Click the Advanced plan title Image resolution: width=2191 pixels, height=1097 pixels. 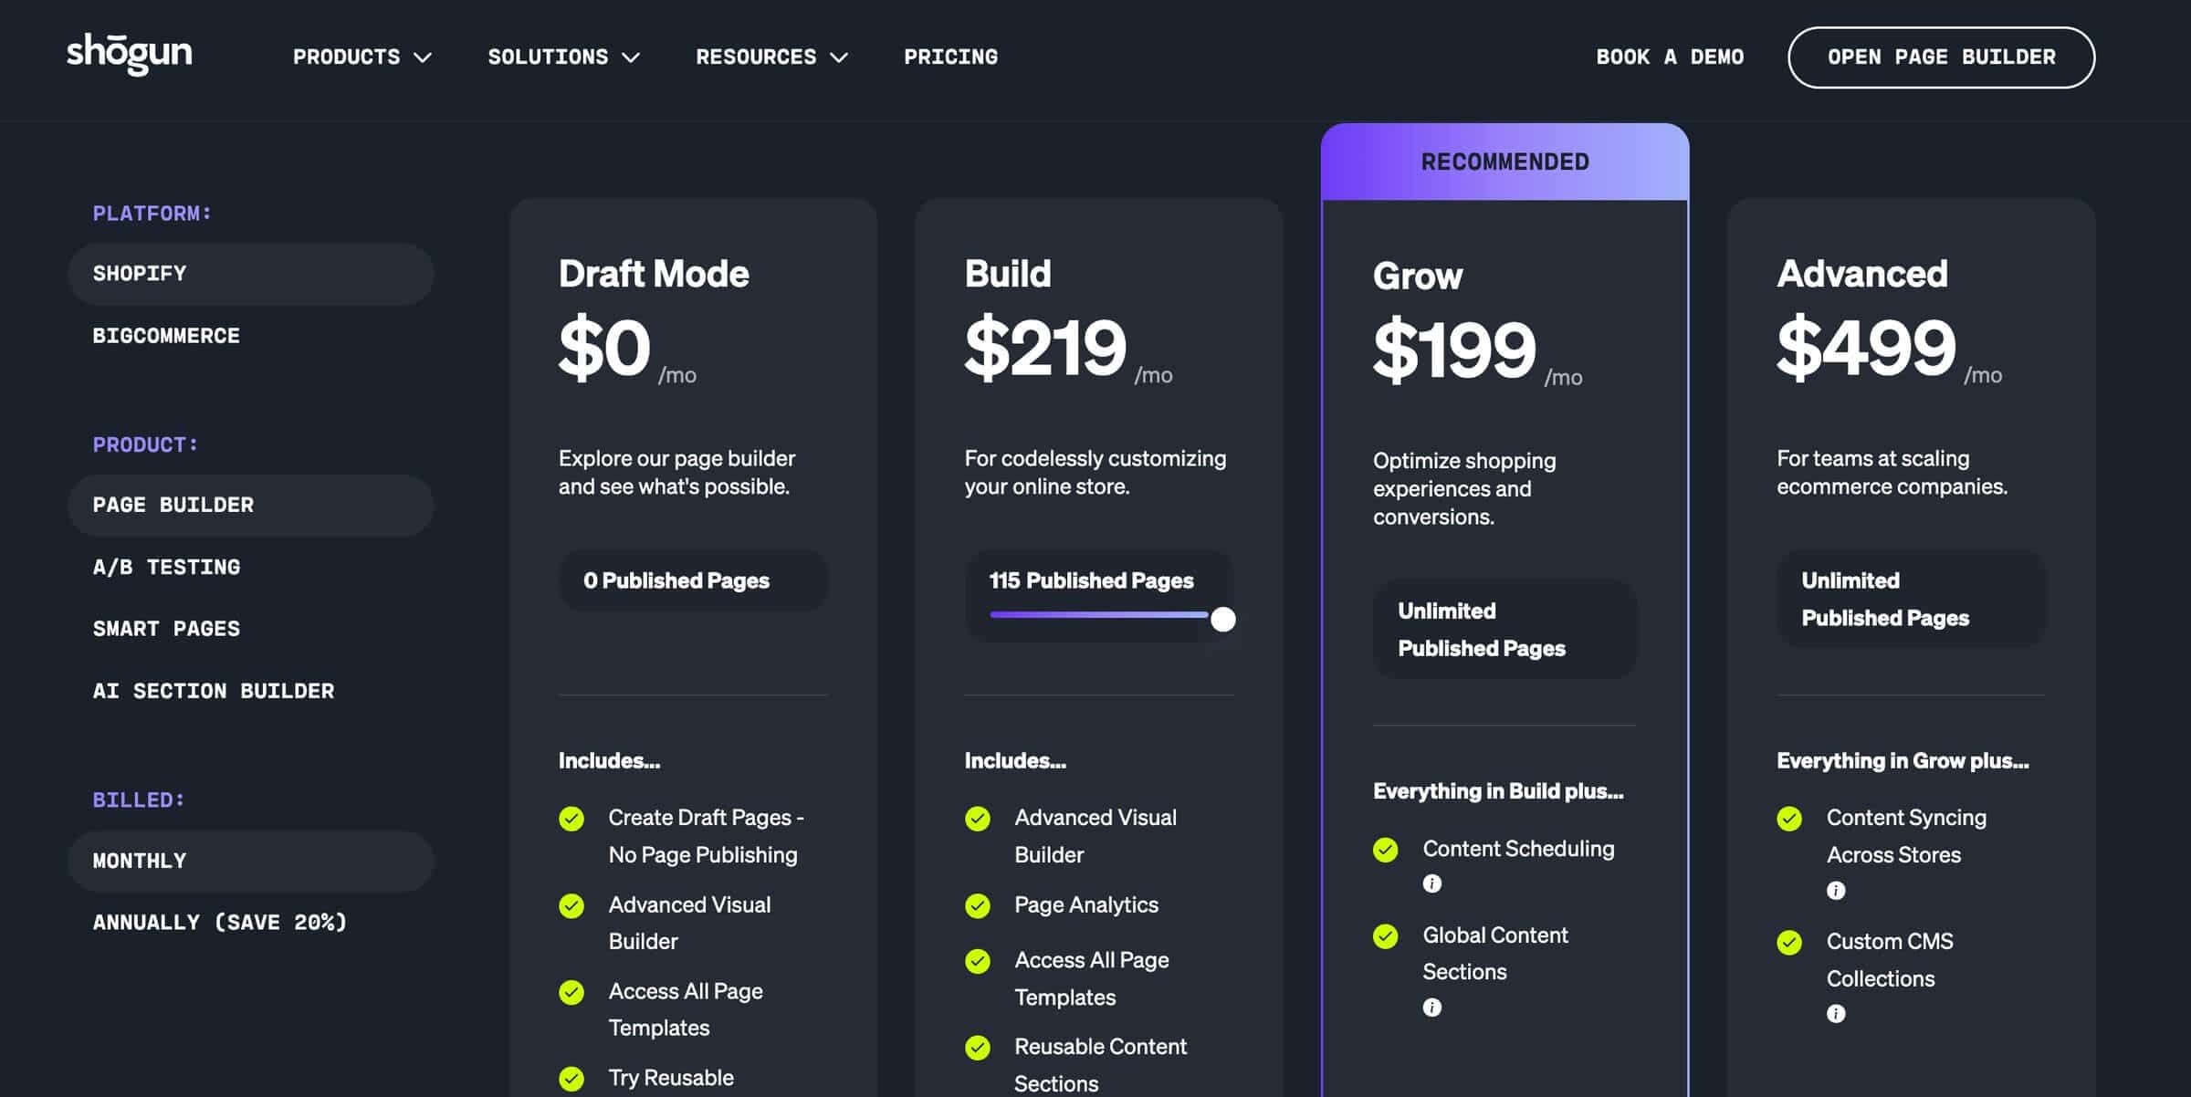tap(1862, 274)
